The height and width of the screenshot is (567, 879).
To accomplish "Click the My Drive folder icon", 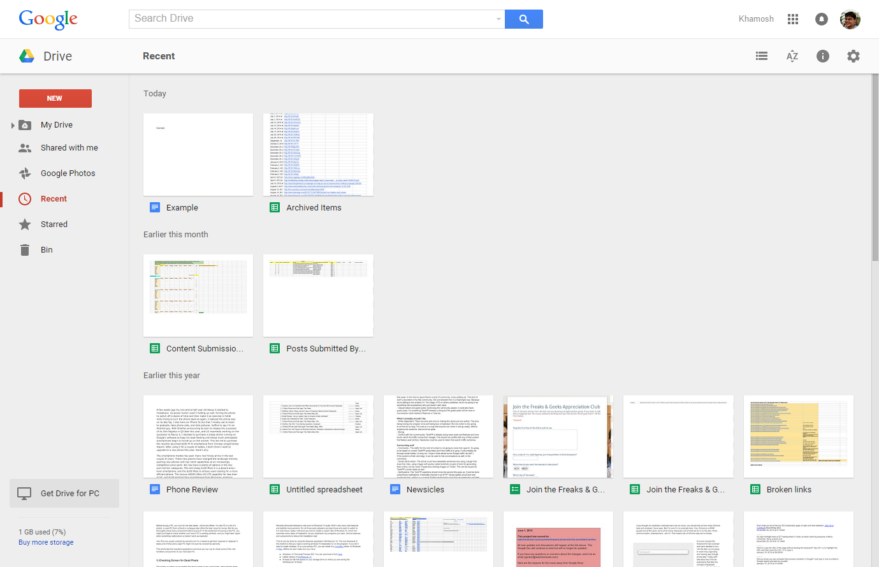I will pyautogui.click(x=25, y=125).
